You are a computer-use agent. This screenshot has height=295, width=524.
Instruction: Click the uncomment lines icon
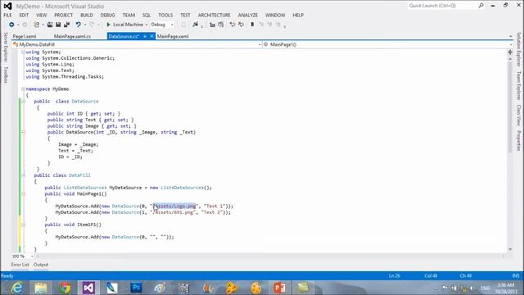pos(241,25)
